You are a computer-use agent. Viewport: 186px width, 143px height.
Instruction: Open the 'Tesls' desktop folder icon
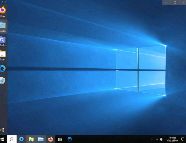pos(3,25)
